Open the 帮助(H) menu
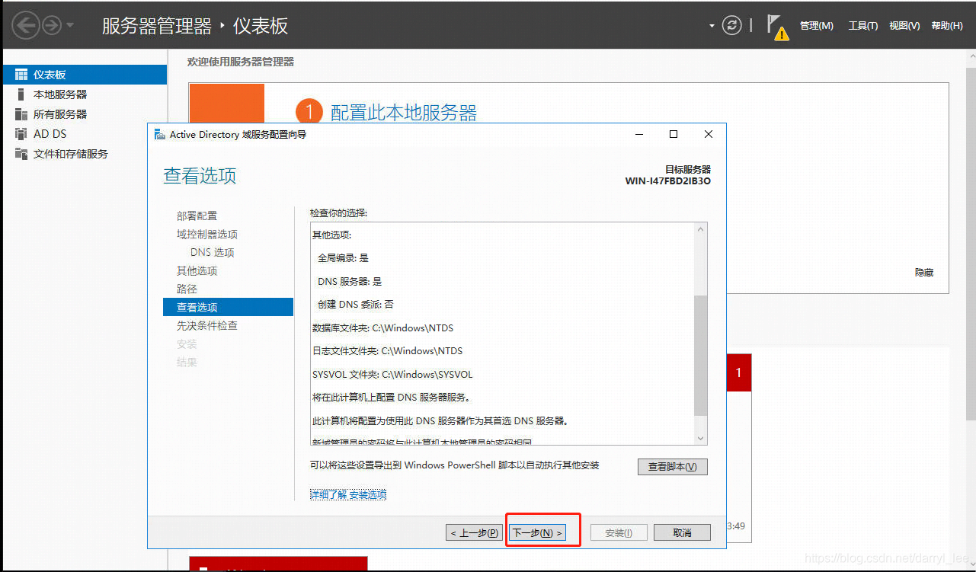The image size is (976, 572). (x=946, y=26)
